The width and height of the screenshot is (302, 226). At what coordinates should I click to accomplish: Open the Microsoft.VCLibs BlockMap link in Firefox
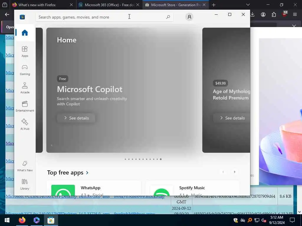85,196
